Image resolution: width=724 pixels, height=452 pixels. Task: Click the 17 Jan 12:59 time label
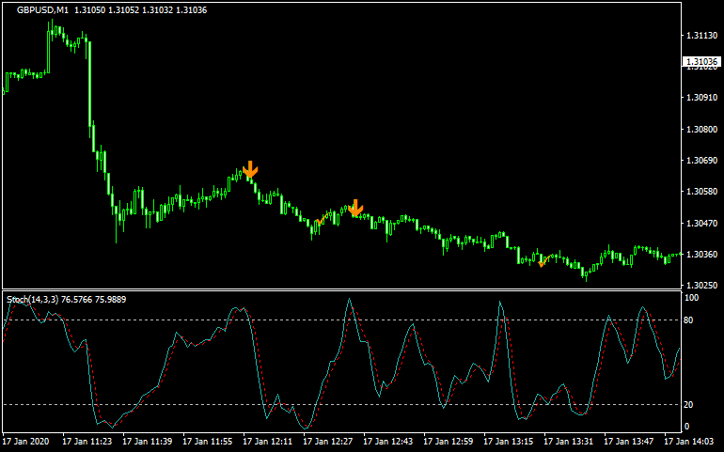[x=449, y=442]
